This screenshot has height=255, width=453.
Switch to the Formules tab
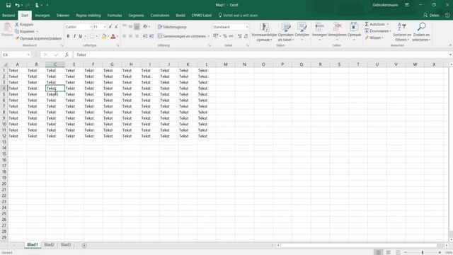click(115, 16)
